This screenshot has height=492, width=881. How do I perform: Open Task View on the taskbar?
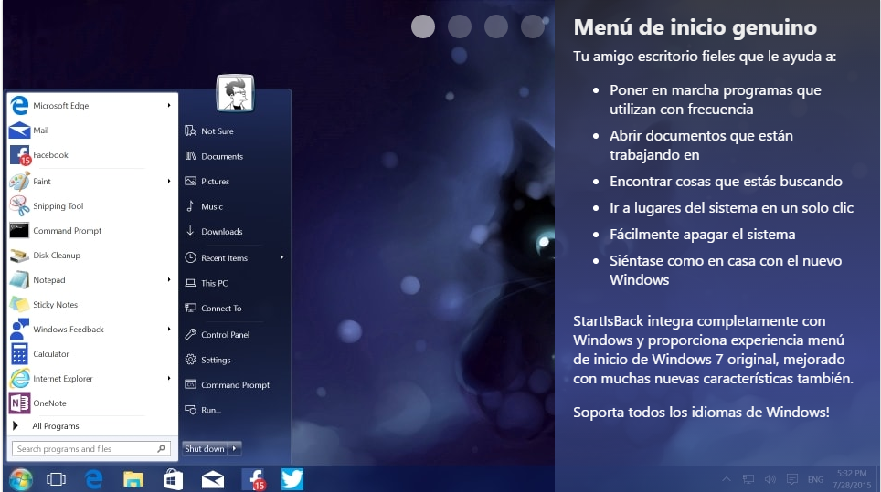point(56,479)
